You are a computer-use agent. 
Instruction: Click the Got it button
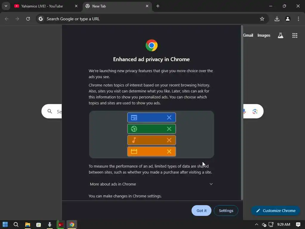tap(201, 211)
